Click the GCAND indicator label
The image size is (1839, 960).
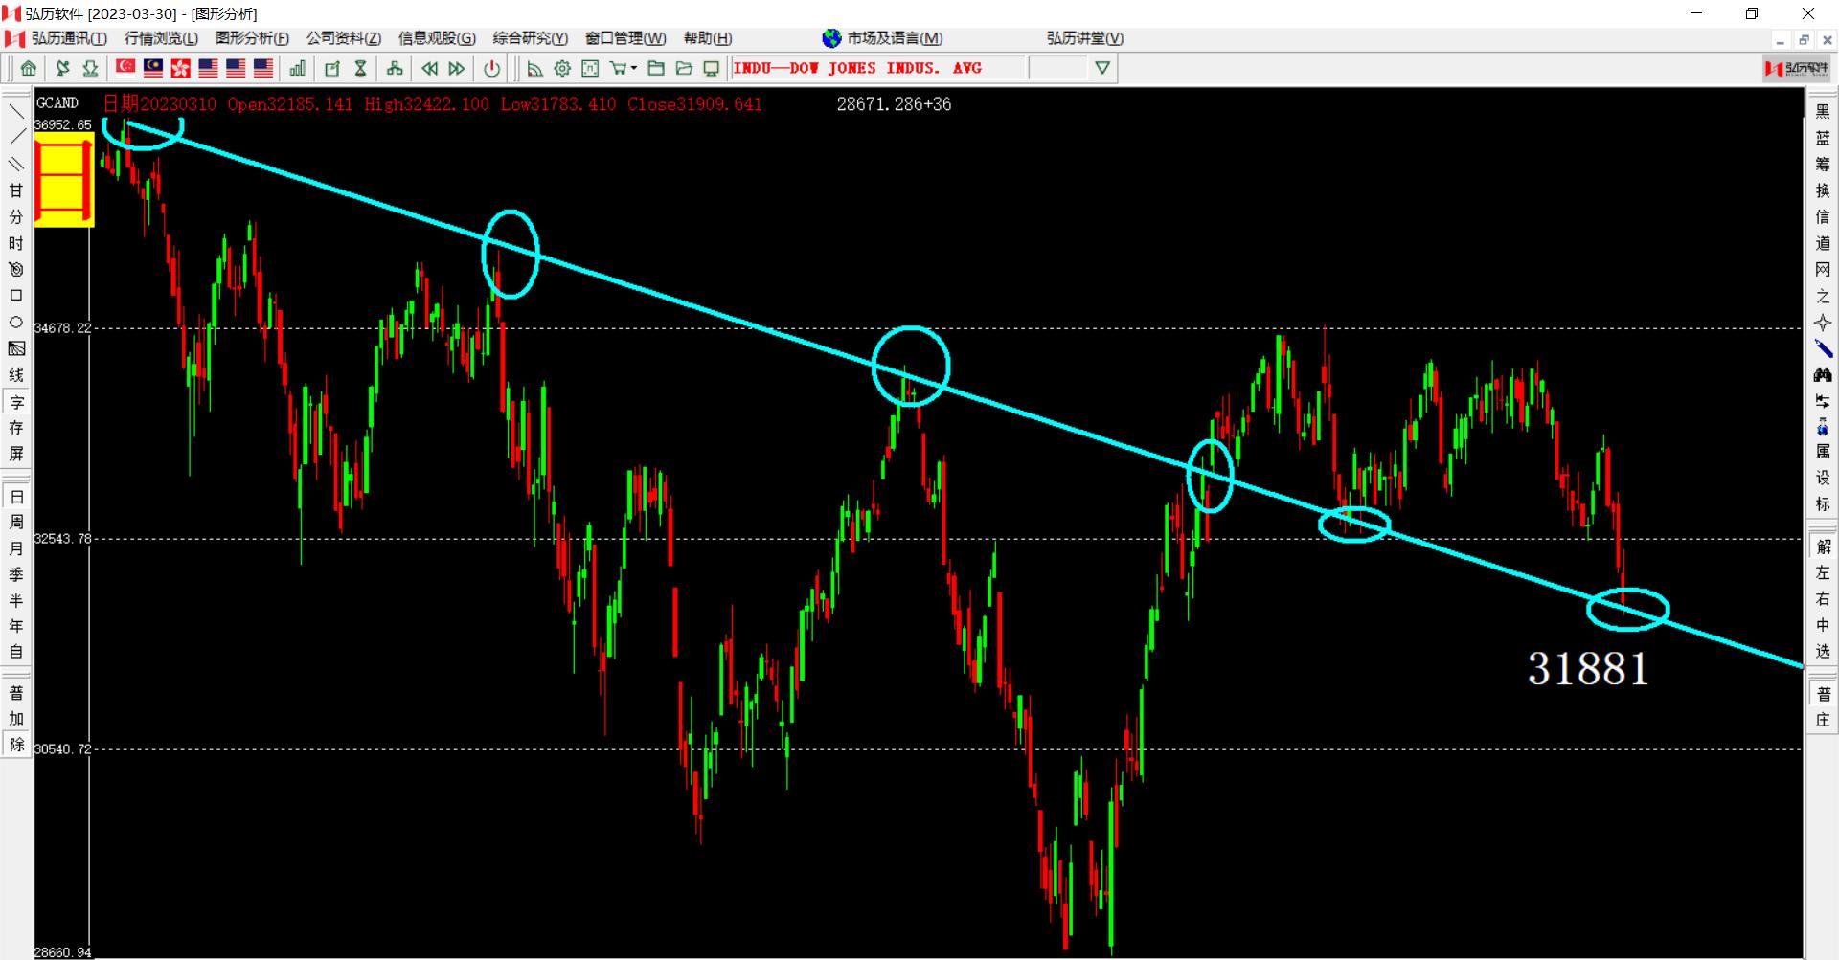tap(57, 103)
